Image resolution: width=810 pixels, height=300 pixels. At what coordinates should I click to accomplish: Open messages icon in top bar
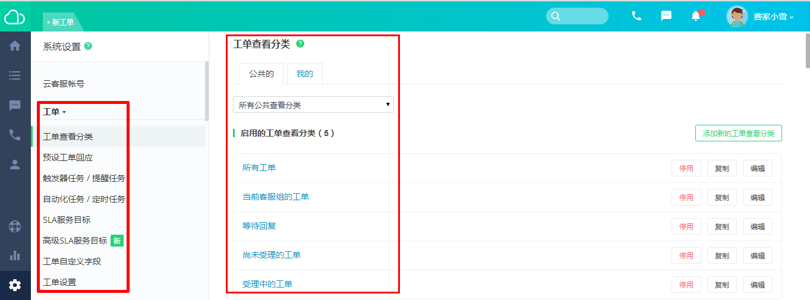coord(666,16)
